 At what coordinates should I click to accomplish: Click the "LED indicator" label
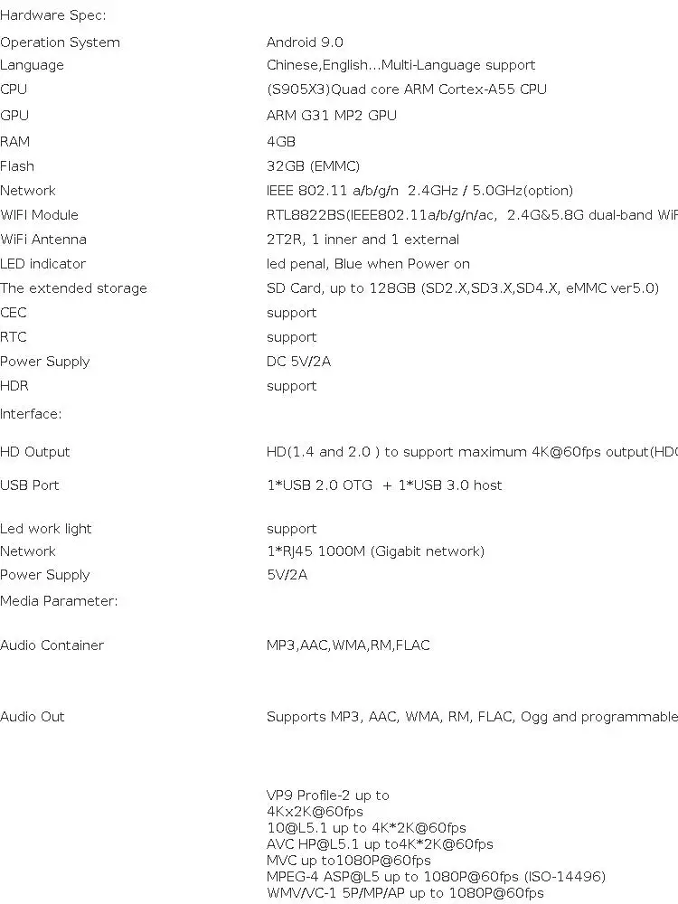click(42, 264)
